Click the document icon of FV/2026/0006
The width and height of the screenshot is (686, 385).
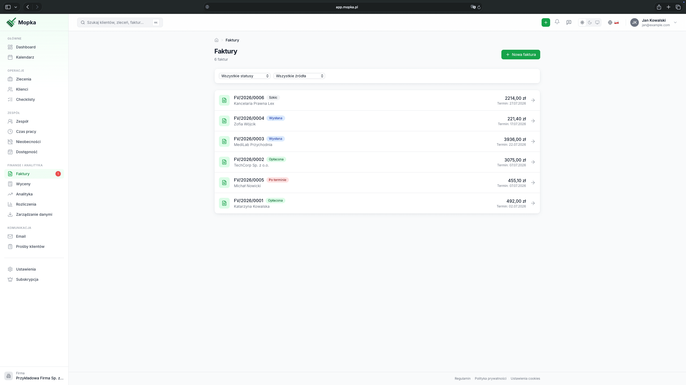point(224,100)
